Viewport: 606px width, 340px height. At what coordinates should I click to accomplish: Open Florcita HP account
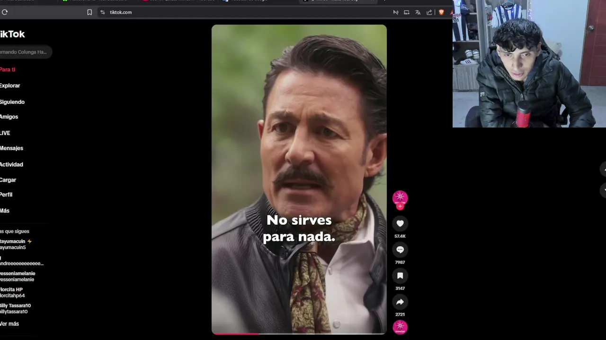point(12,292)
